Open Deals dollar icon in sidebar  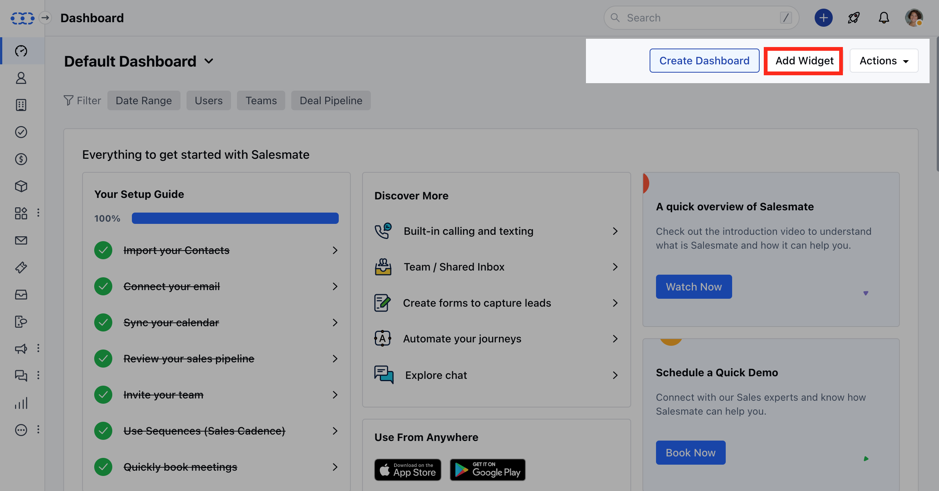click(x=21, y=159)
